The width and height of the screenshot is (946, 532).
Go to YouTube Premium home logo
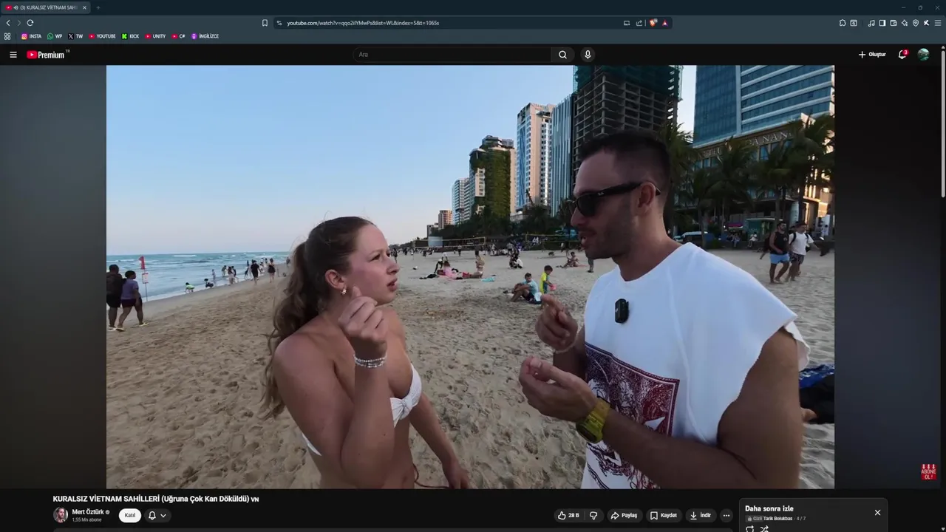(x=47, y=55)
